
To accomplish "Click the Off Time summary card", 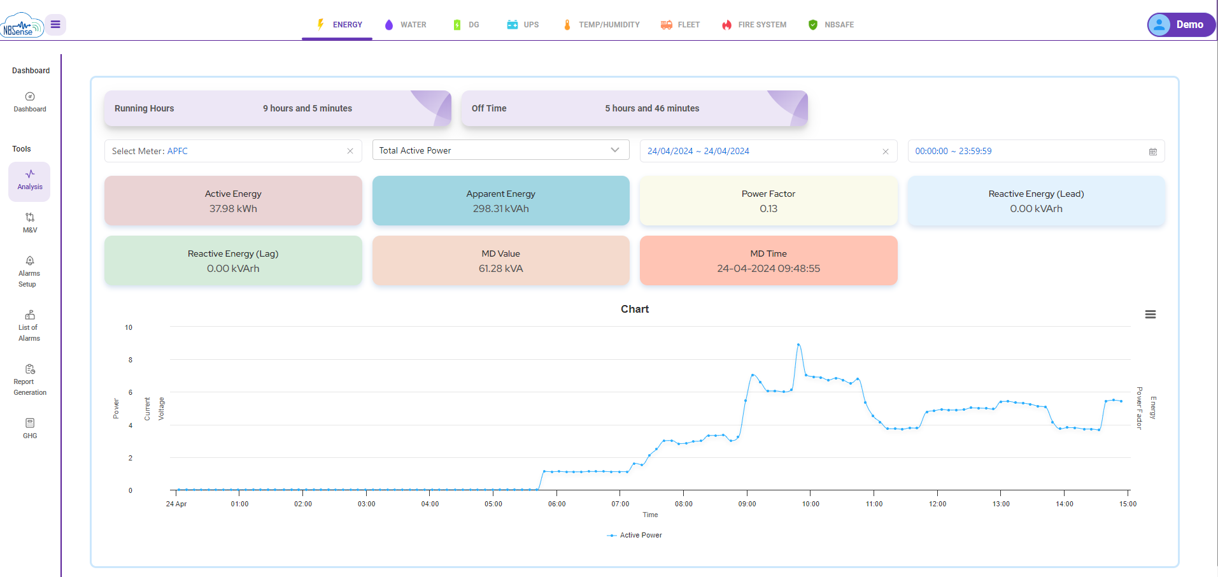I will (x=634, y=108).
